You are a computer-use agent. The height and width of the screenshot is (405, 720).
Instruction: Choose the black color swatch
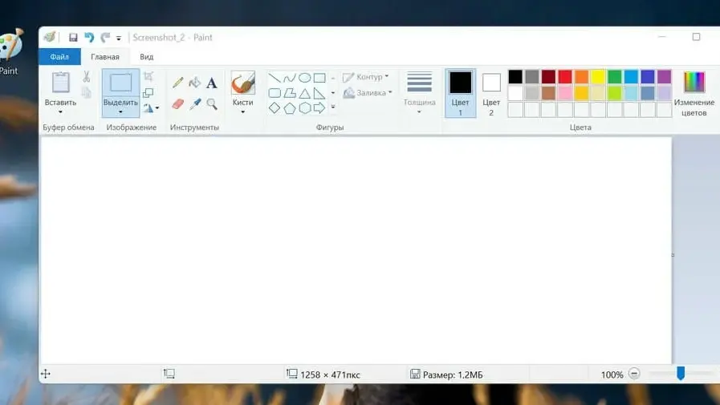coord(515,77)
